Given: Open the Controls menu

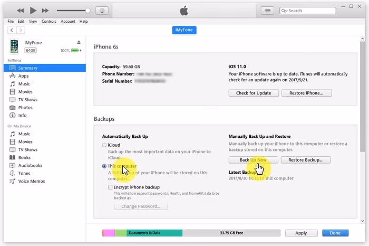Looking at the screenshot, I should click(49, 21).
